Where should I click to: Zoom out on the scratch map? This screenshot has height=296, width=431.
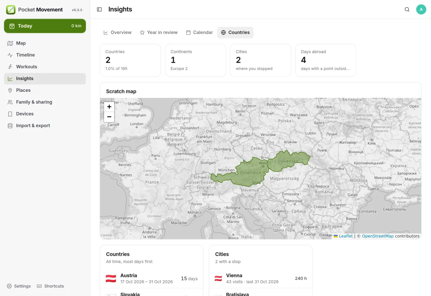(109, 117)
